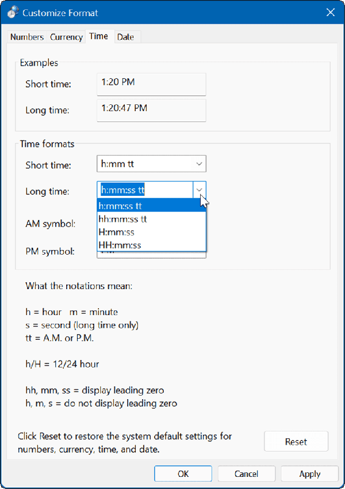345x489 pixels.
Task: Switch to the Currency tab
Action: pyautogui.click(x=66, y=36)
